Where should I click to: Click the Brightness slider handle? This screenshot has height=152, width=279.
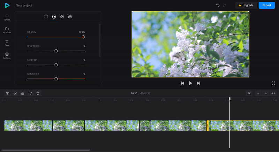[56, 51]
